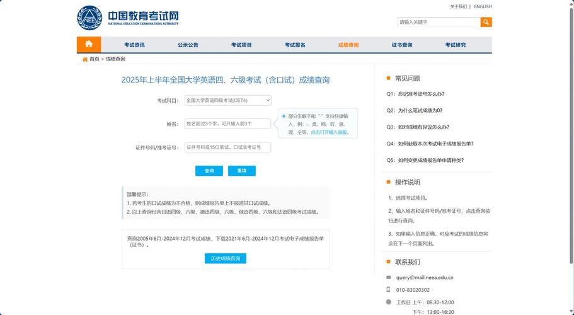Open the 考试报名 menu
Image resolution: width=574 pixels, height=315 pixels.
coord(295,45)
